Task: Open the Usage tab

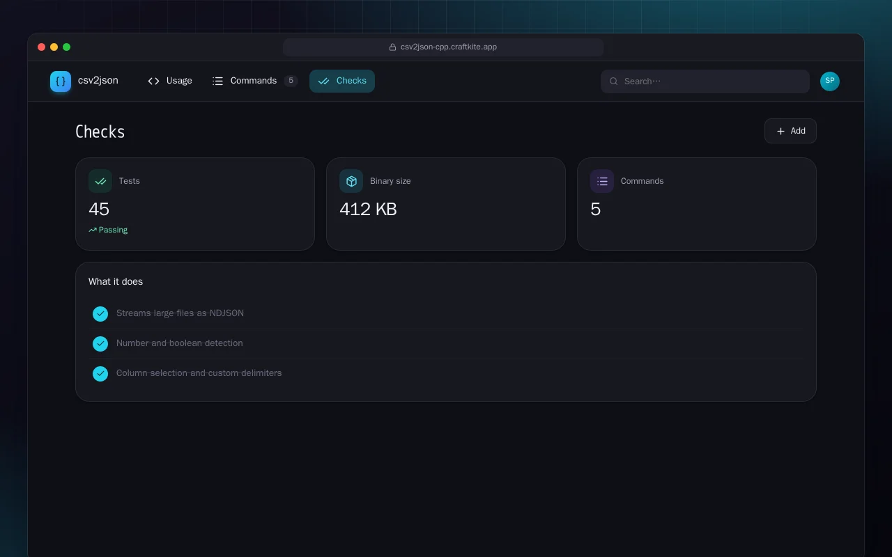Action: (170, 81)
